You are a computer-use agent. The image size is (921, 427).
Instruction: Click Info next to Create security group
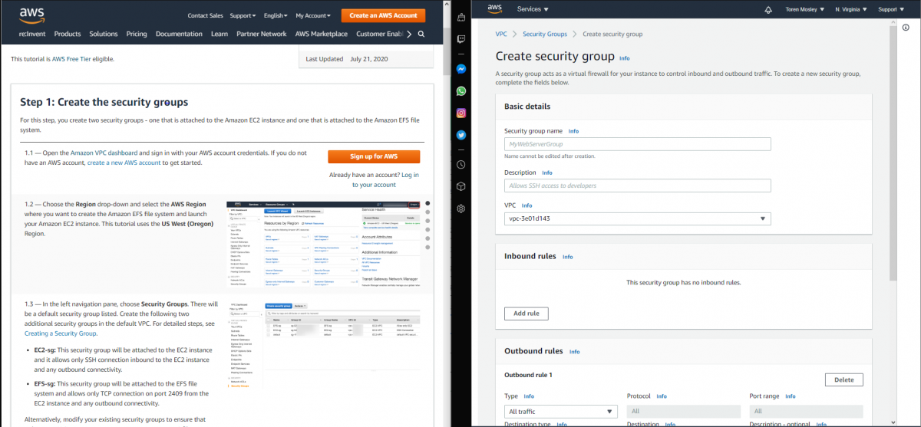coord(625,58)
